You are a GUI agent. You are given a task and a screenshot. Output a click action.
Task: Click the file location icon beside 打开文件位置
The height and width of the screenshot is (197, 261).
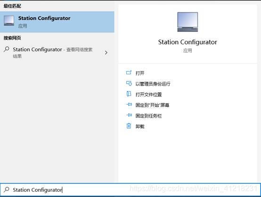tap(129, 94)
